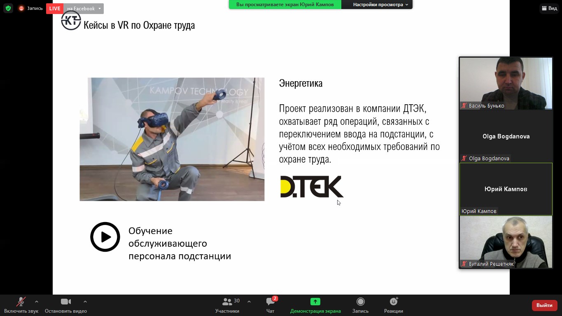This screenshot has height=316, width=562.
Task: Click the green encryption shield icon
Action: coord(8,8)
